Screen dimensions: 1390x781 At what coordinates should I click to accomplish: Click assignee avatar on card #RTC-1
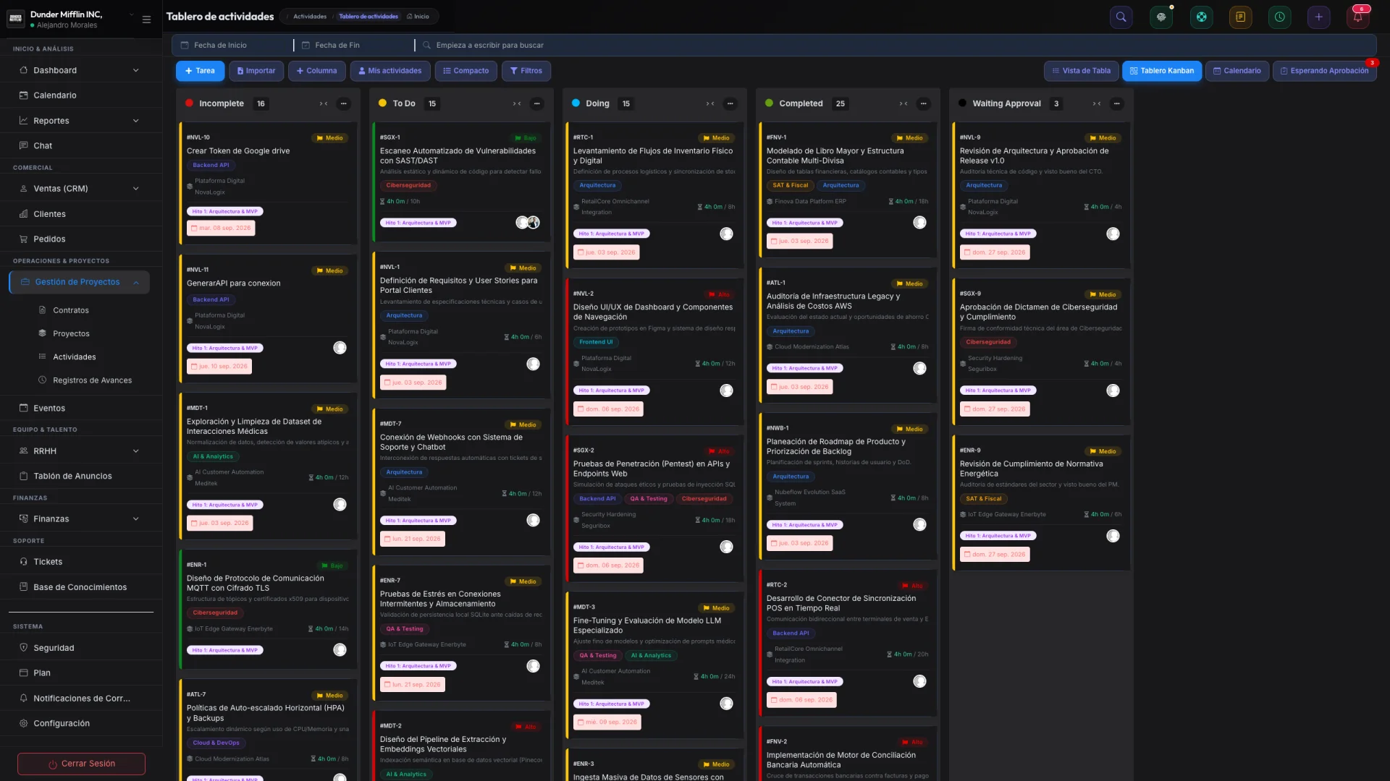click(x=726, y=234)
